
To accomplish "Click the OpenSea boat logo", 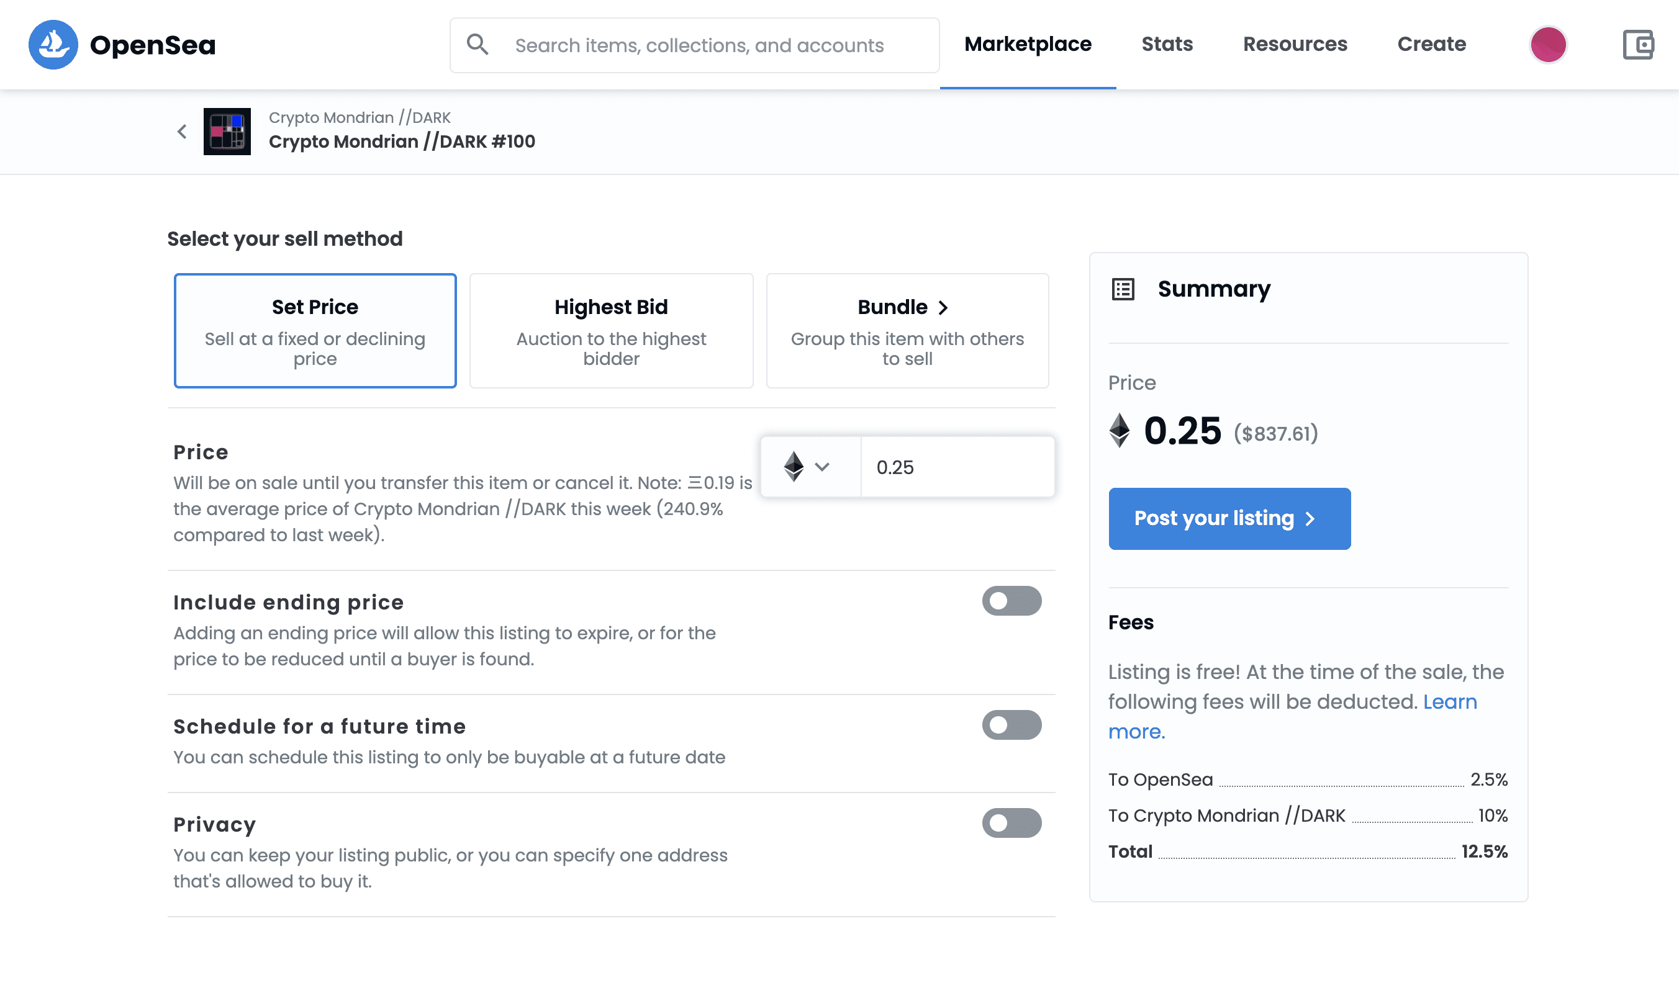I will pos(53,44).
